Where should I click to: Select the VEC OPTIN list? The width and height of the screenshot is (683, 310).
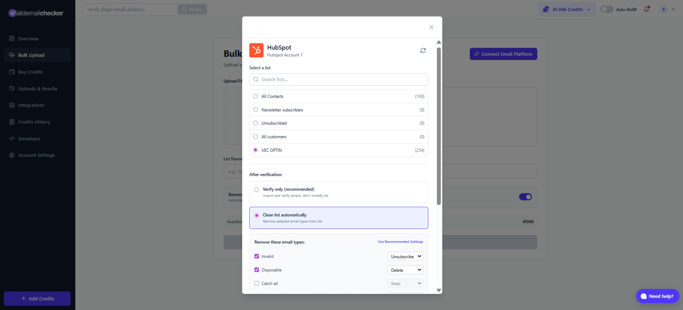(x=339, y=150)
